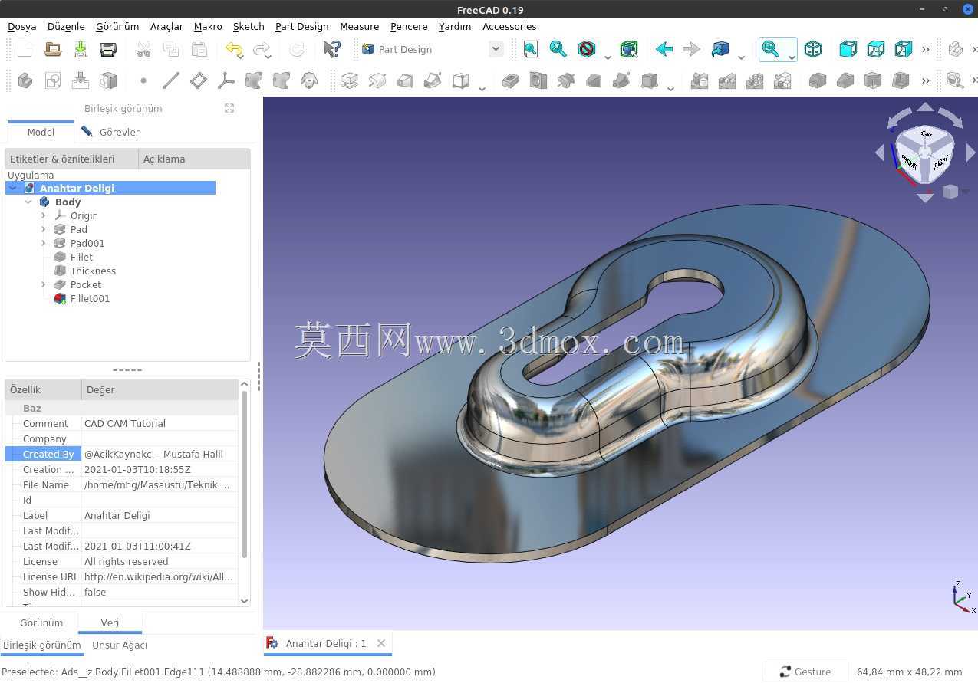Select the Thickness tool in toolbar
Screen dimensions: 978x683
pos(901,80)
